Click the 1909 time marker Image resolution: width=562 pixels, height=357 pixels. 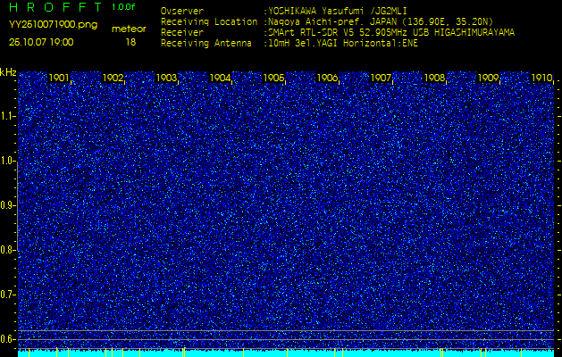(x=488, y=78)
